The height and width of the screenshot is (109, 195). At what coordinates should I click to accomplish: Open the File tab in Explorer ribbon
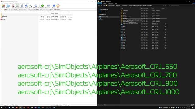coord(100,3)
